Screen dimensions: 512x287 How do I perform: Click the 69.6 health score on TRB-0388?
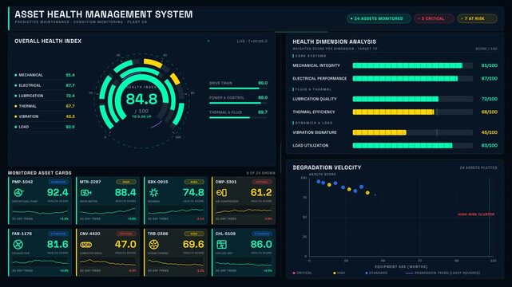click(193, 244)
